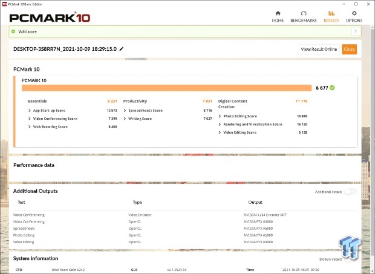
Task: Click the Additional Outputs heading
Action: 36,191
